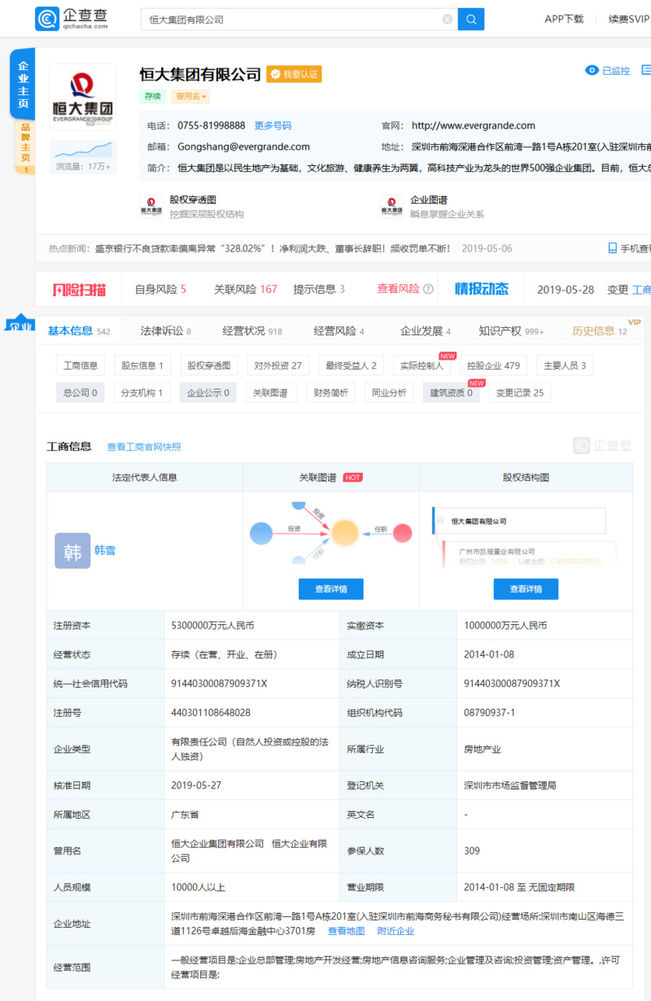
Task: Switch to the 知识产权 tab
Action: pos(511,331)
